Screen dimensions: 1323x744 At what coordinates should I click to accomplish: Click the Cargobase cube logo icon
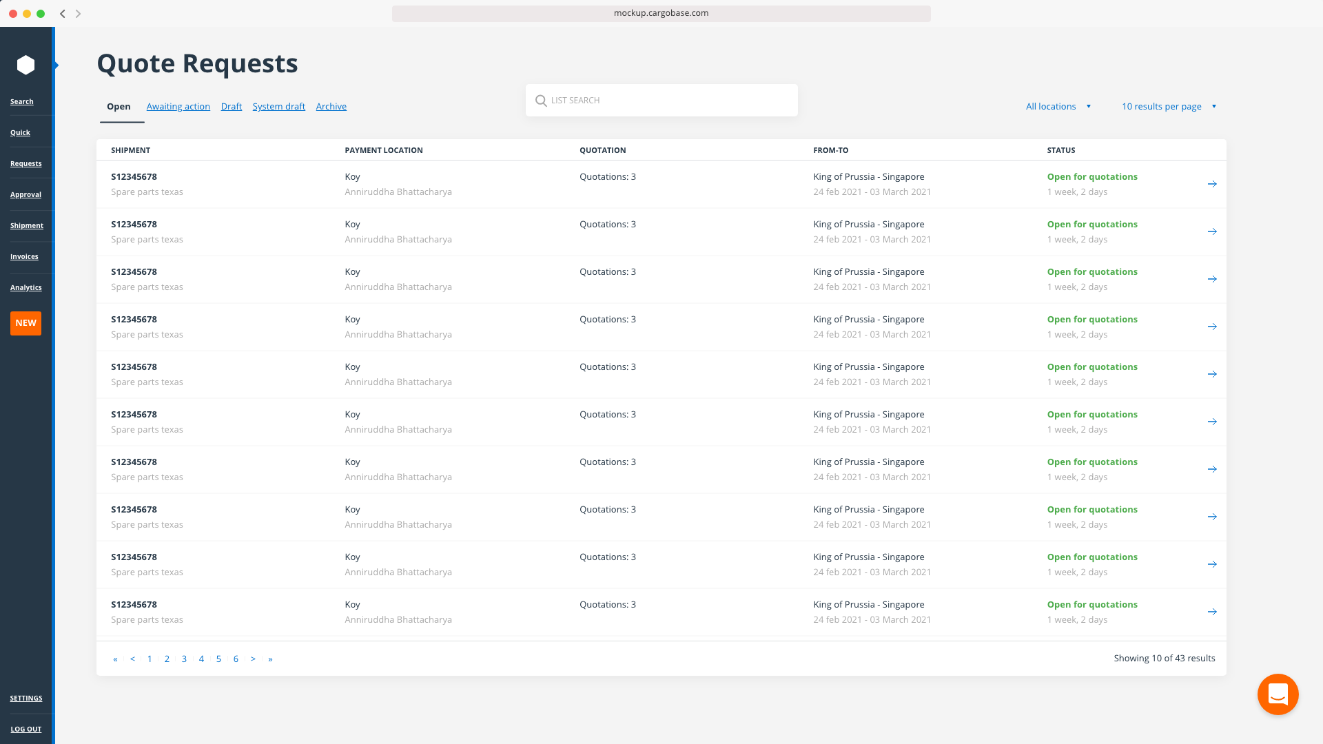click(x=25, y=64)
